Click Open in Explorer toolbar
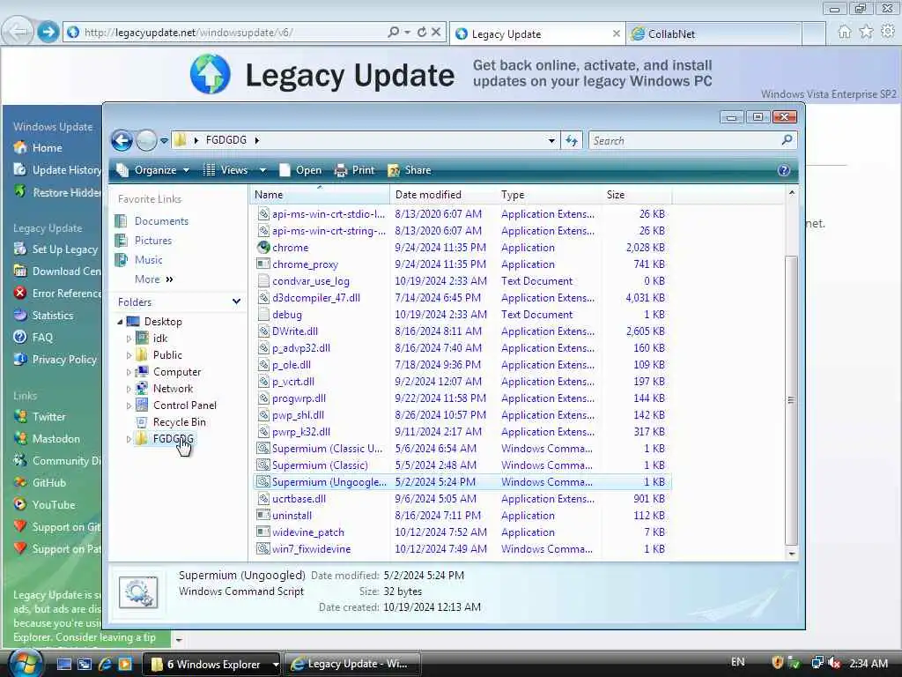The height and width of the screenshot is (677, 902). click(x=300, y=170)
